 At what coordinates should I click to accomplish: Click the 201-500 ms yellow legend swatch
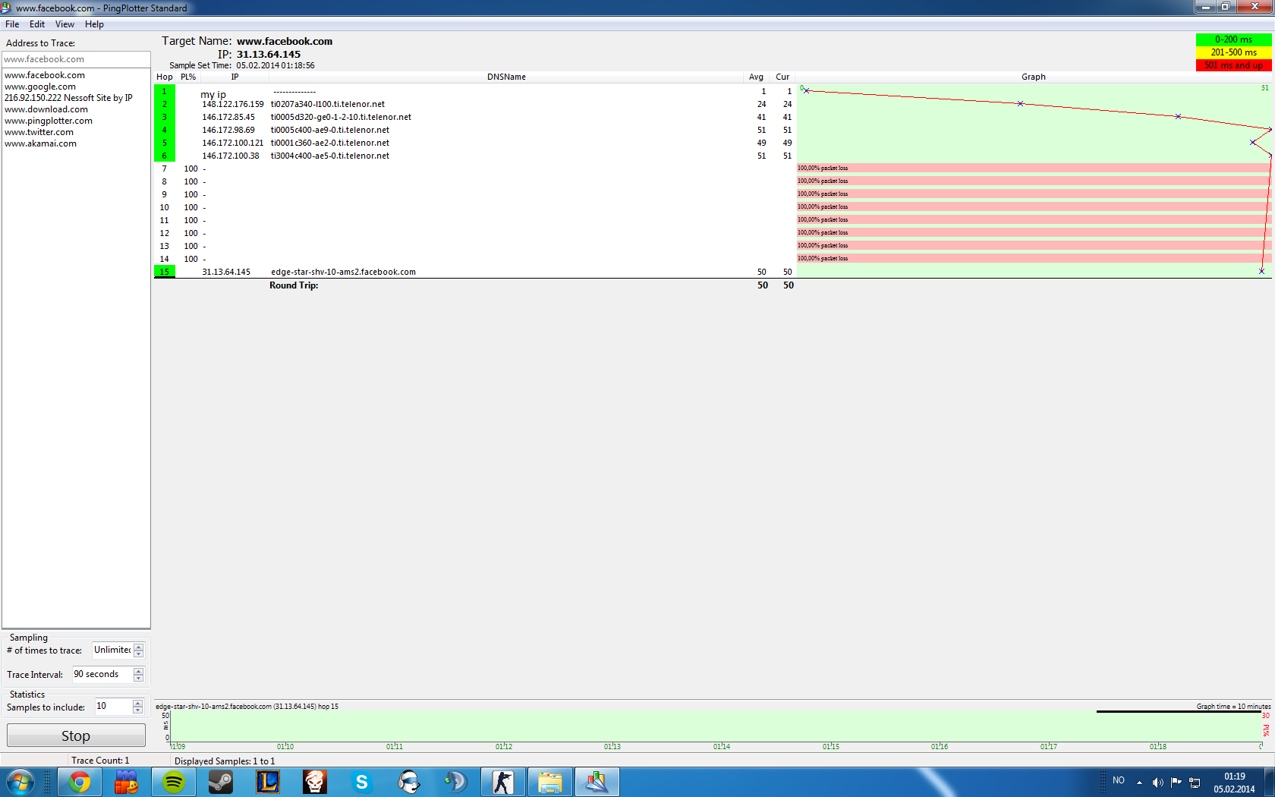pos(1233,52)
